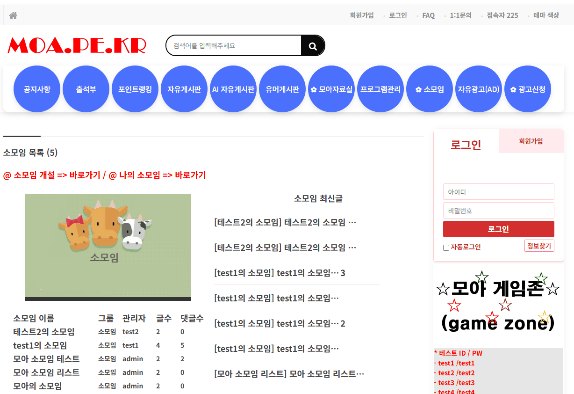Click the home icon in top bar

(x=13, y=15)
